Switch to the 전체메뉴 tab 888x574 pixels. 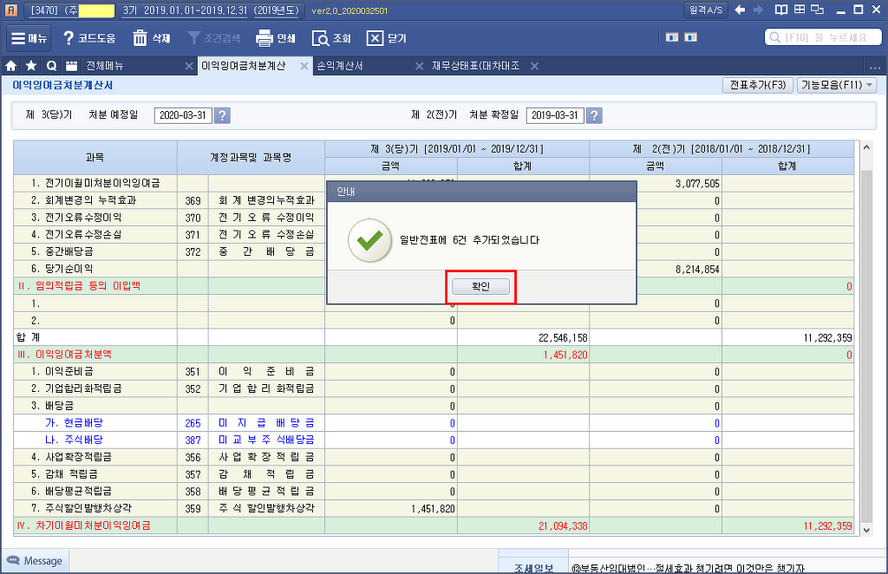(x=105, y=66)
